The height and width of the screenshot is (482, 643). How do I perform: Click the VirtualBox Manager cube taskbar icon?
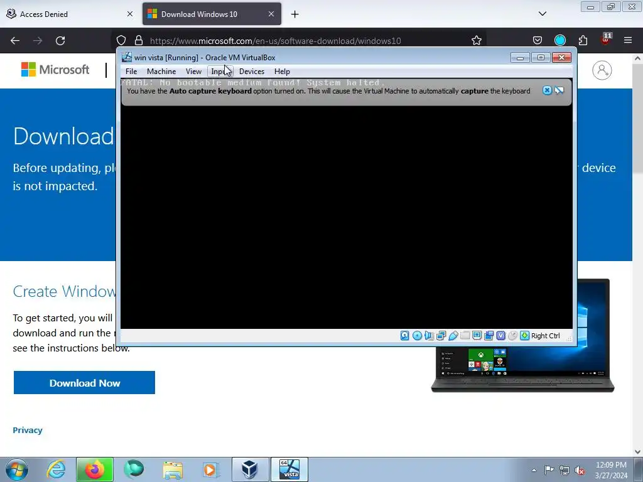tap(250, 469)
